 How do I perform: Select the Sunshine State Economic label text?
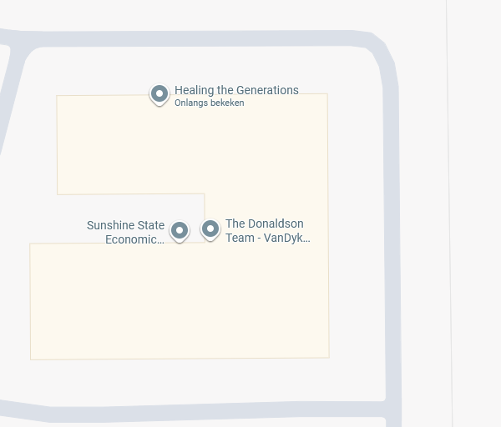(x=126, y=232)
